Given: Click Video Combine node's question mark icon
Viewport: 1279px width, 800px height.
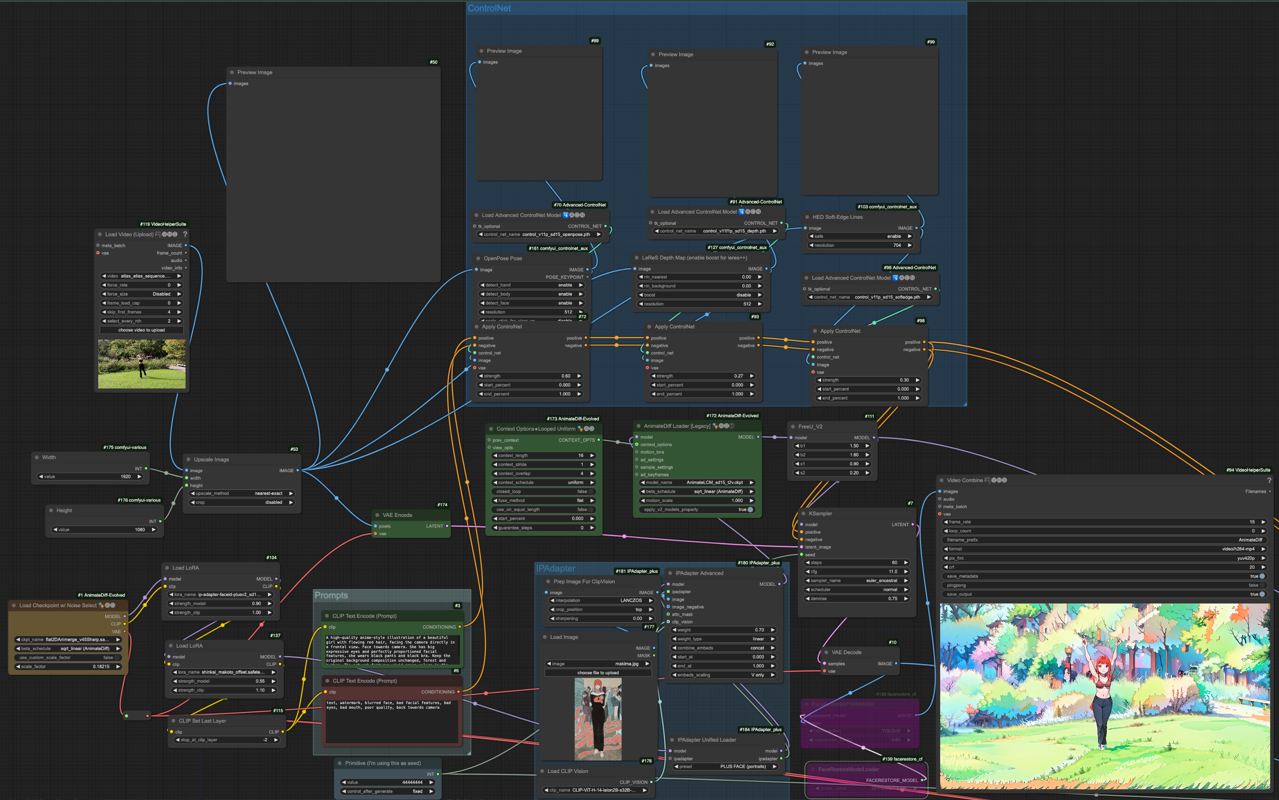Looking at the screenshot, I should [1269, 481].
